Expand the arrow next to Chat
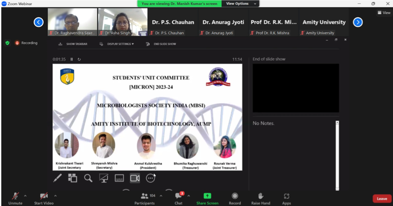393x206 pixels. (x=188, y=196)
